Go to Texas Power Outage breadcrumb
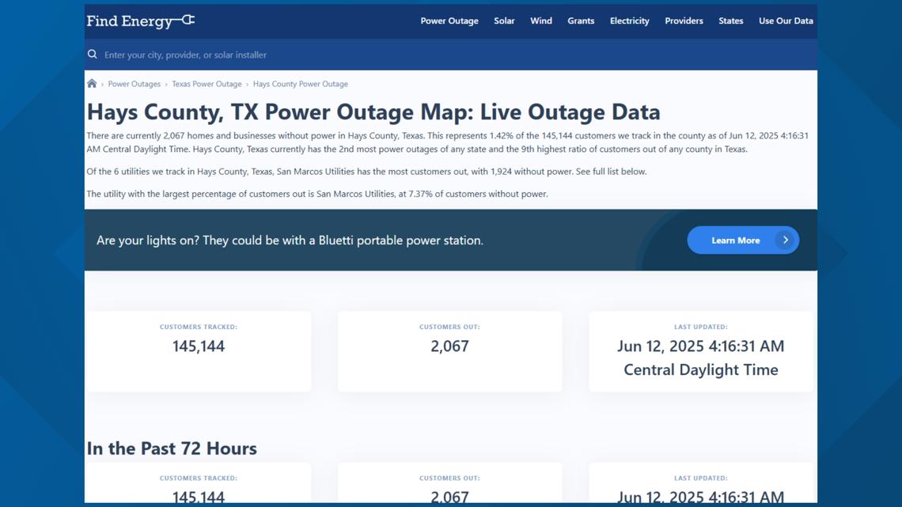Viewport: 902px width, 507px height. point(207,84)
